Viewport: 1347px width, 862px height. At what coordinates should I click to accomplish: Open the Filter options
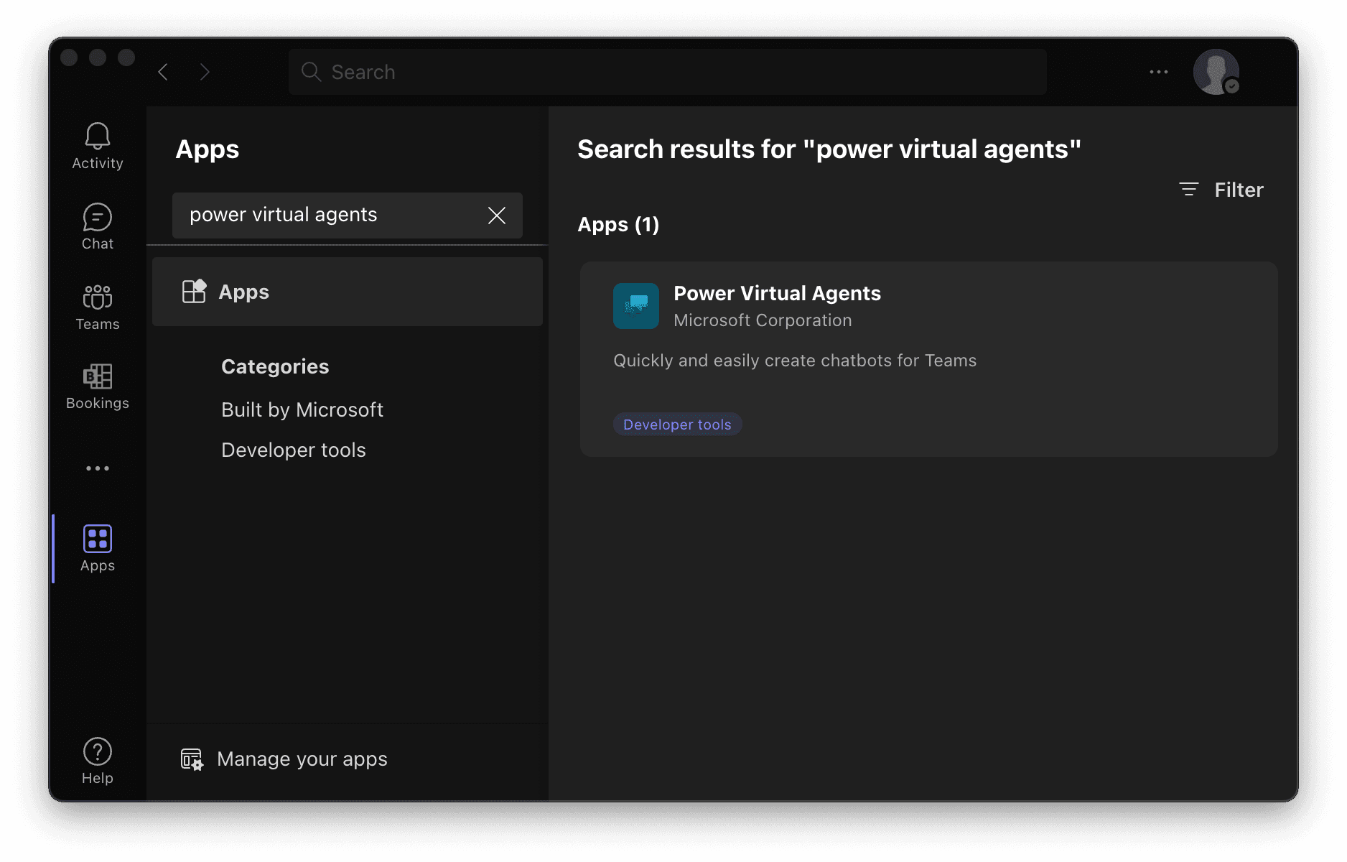(1221, 190)
